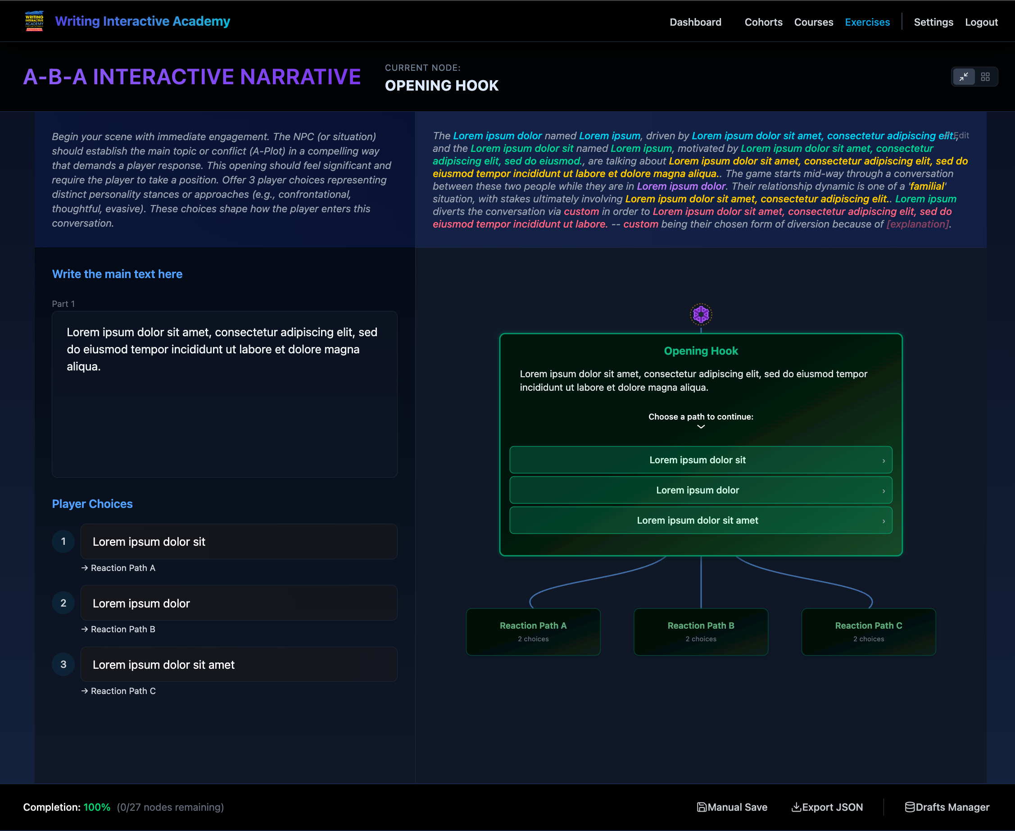The image size is (1015, 831).
Task: Click the Writing Interactive Academy logo
Action: pyautogui.click(x=35, y=21)
